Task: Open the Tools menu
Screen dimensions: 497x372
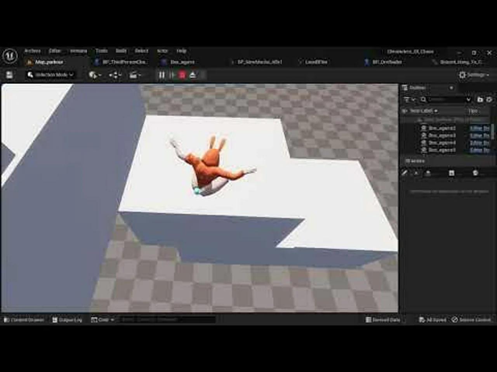Action: point(101,51)
